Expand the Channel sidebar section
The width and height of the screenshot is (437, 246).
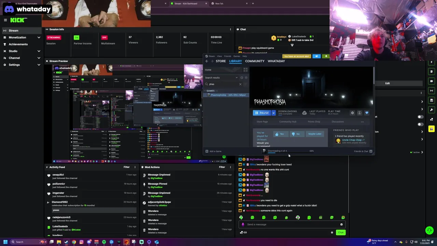39,58
